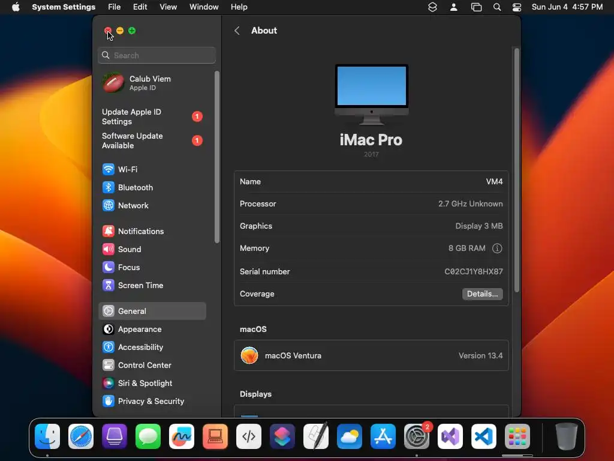The image size is (614, 461).
Task: Click serial number C02CJ1Y8HX87
Action: pos(474,272)
